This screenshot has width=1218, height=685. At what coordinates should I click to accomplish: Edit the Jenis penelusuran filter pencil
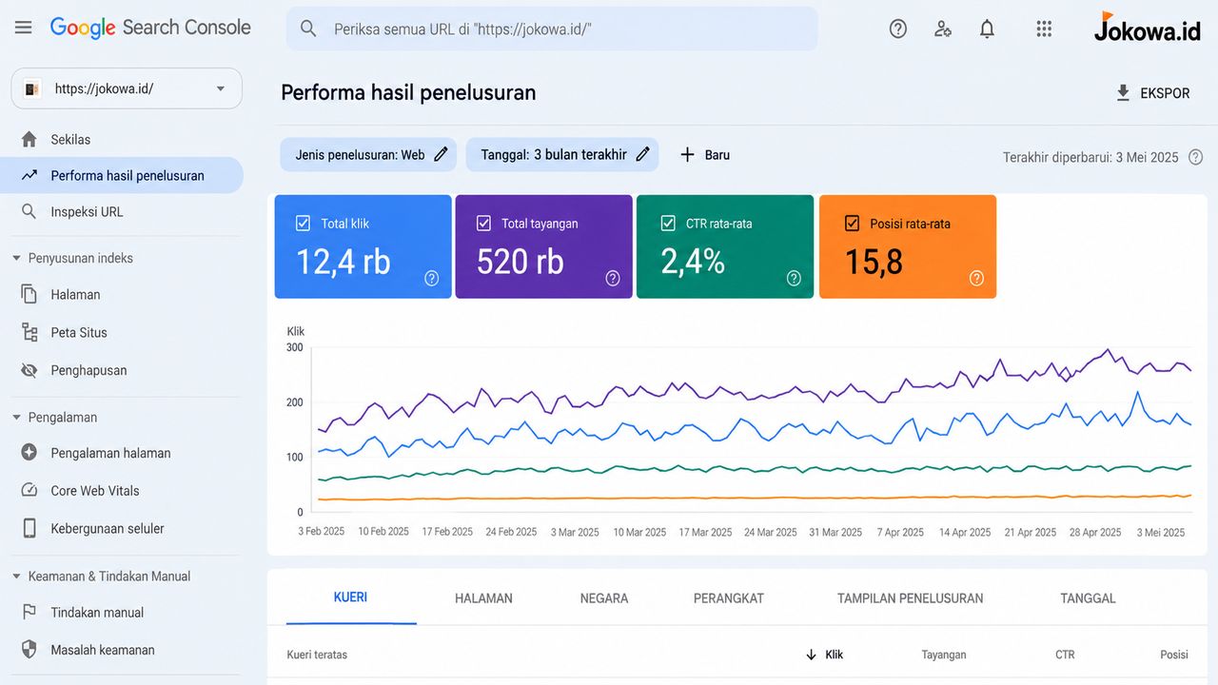pos(441,154)
